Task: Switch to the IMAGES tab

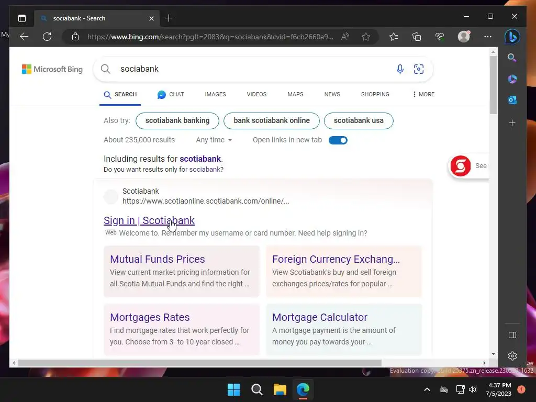Action: click(x=215, y=94)
